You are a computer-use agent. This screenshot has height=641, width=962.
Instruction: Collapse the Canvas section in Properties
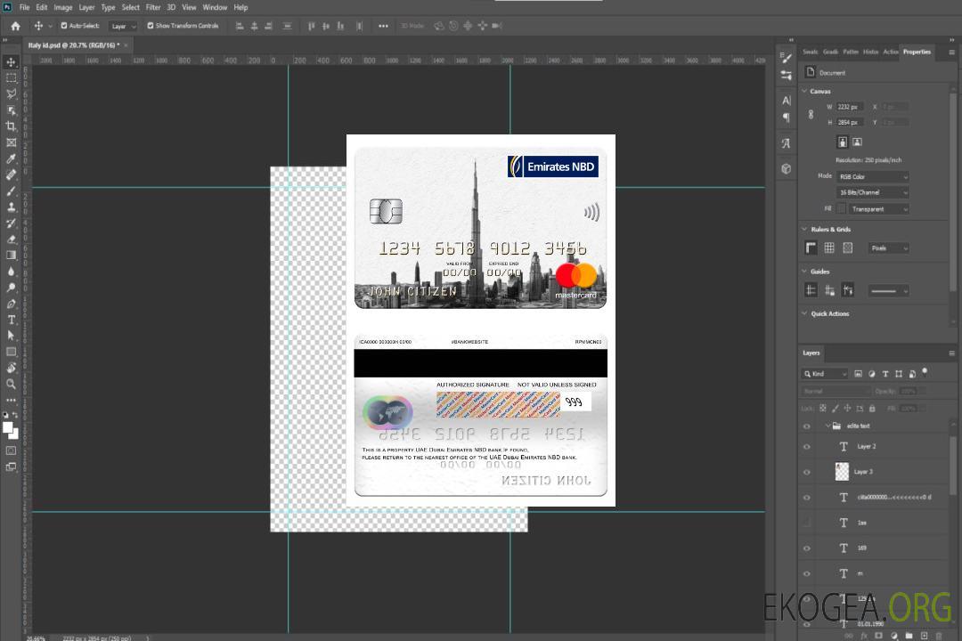[805, 92]
